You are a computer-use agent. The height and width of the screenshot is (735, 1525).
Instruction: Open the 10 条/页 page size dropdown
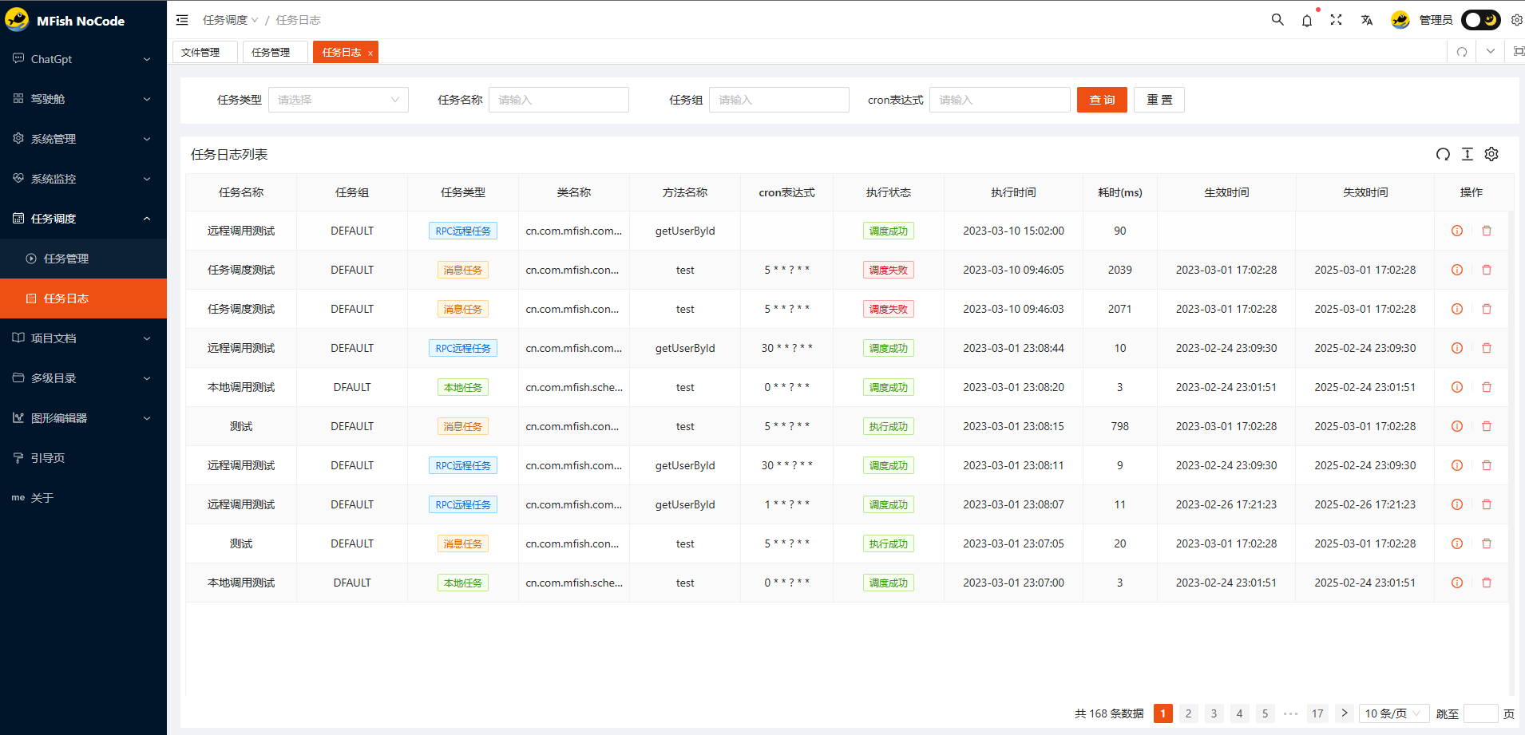(1394, 713)
